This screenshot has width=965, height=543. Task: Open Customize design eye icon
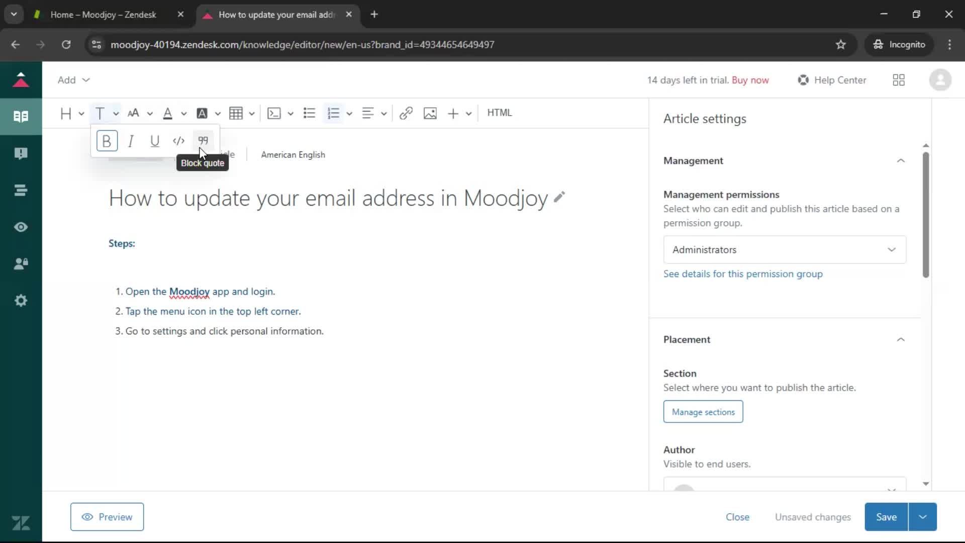tap(21, 227)
